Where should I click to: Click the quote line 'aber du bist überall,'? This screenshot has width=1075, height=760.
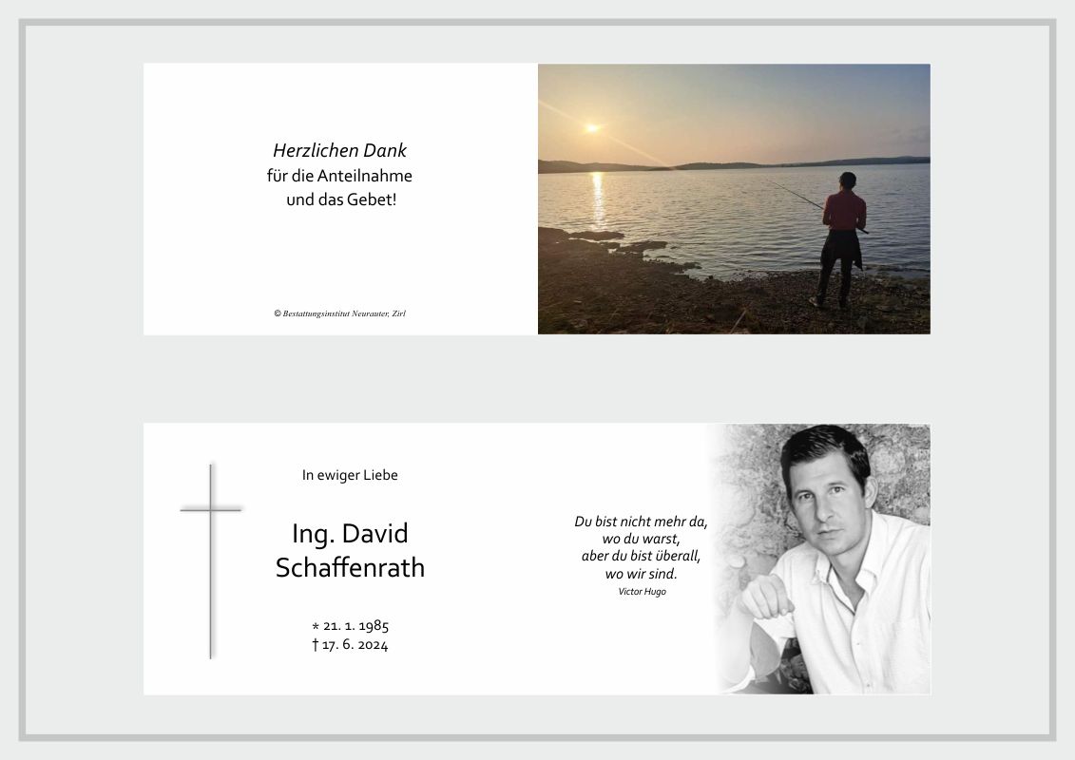click(641, 556)
